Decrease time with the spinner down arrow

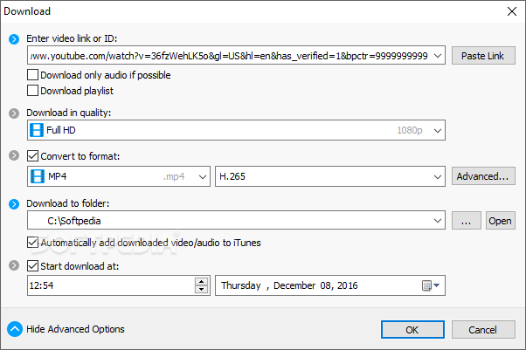tap(201, 289)
